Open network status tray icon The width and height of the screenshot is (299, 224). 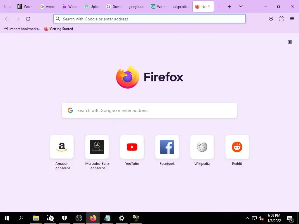[x=254, y=218]
